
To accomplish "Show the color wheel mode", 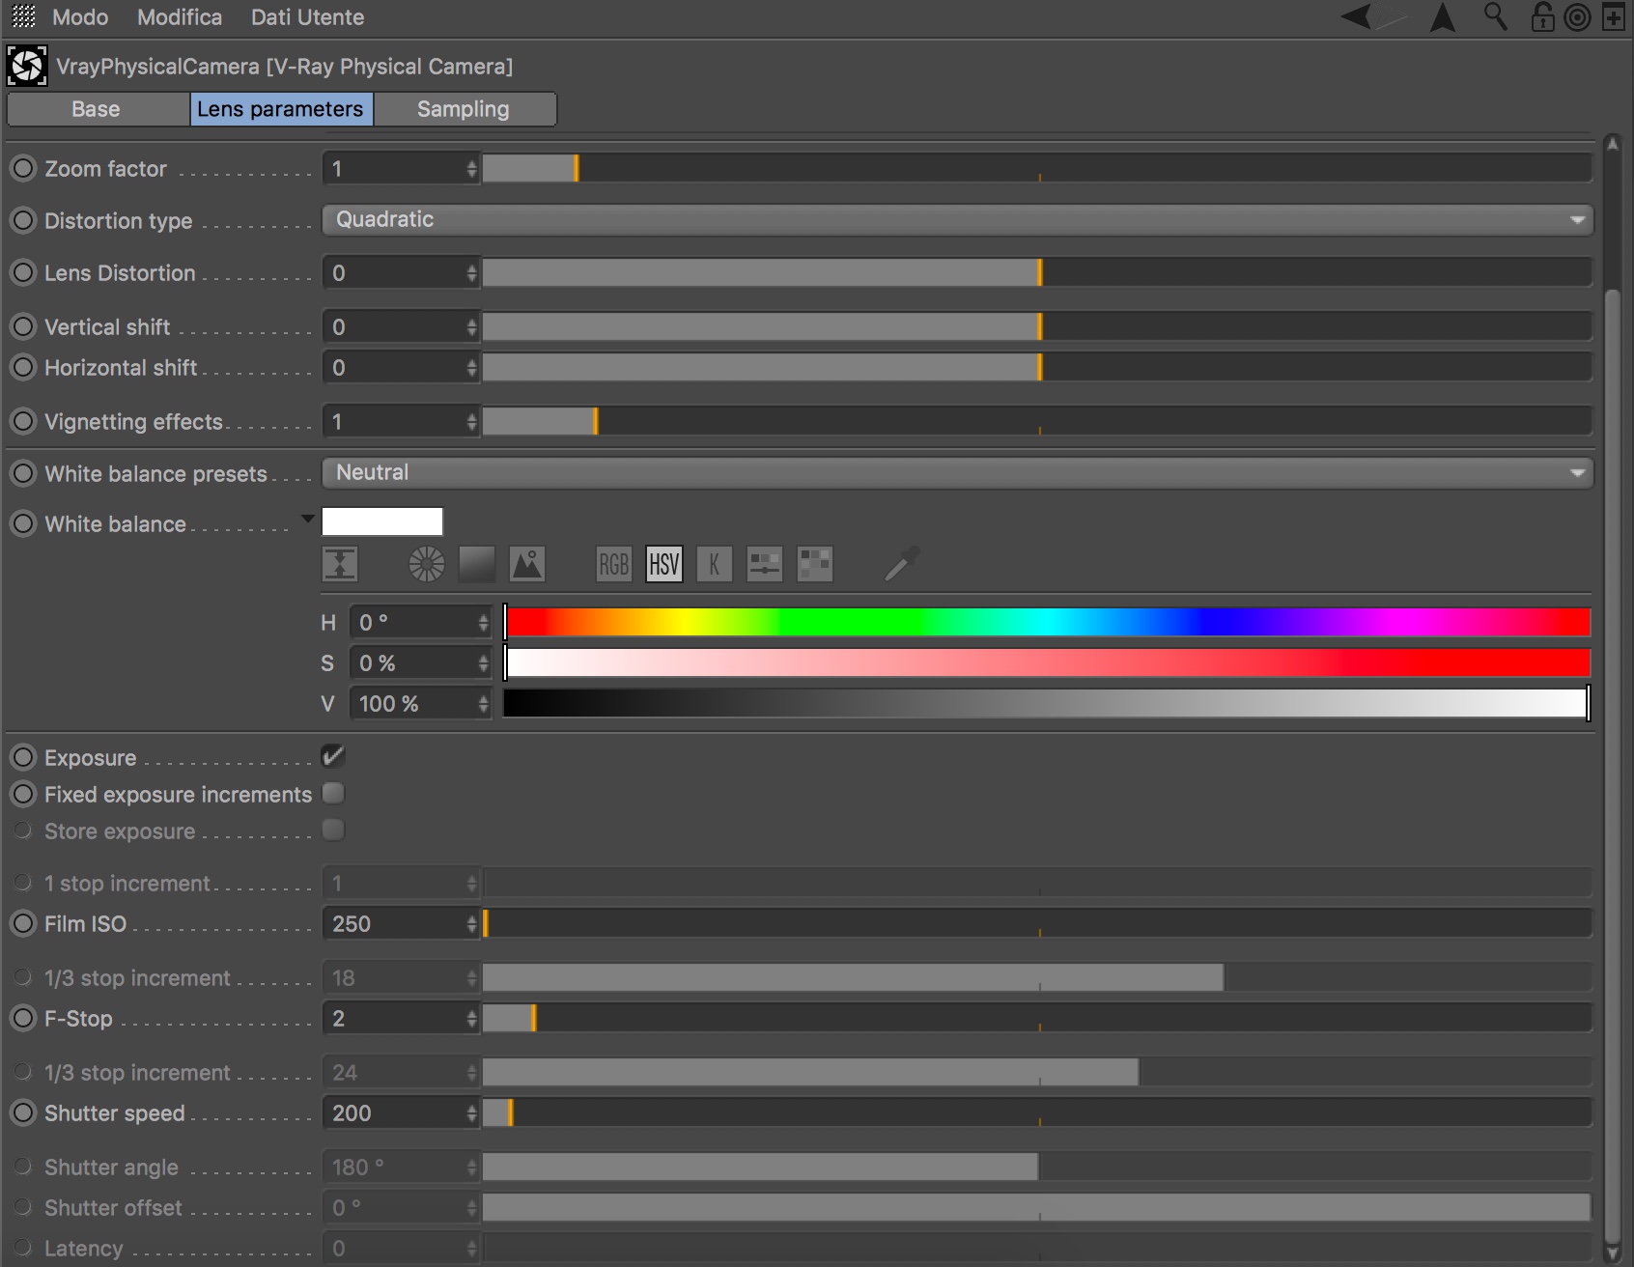I will point(426,564).
